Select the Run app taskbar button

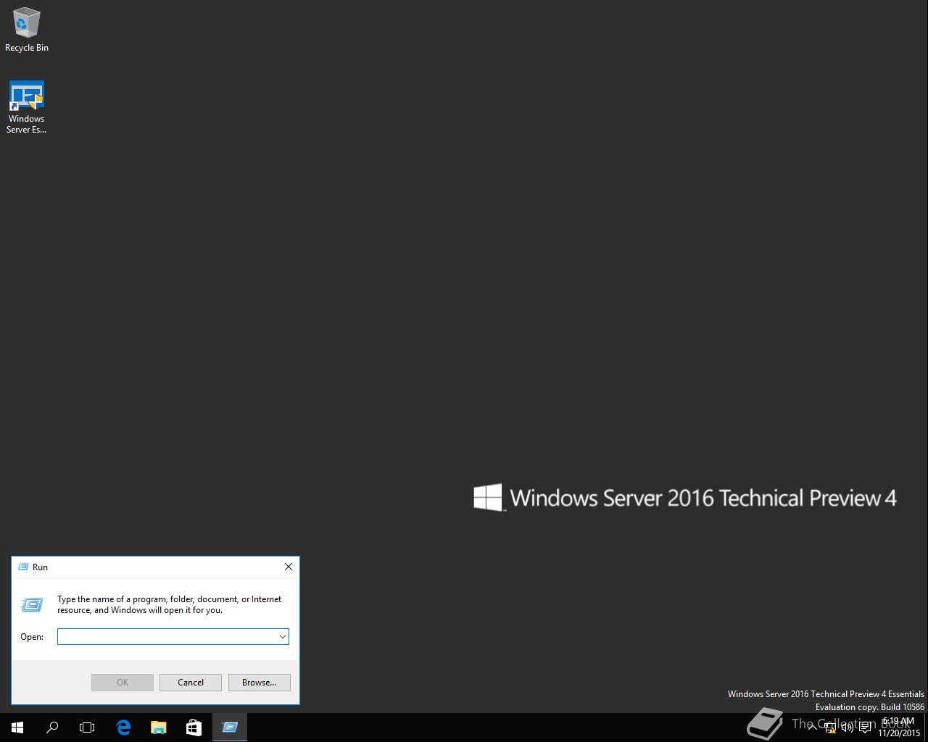point(230,728)
